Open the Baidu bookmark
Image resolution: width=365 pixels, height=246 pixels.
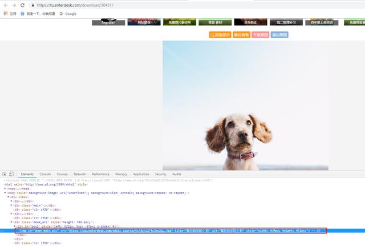pos(38,14)
